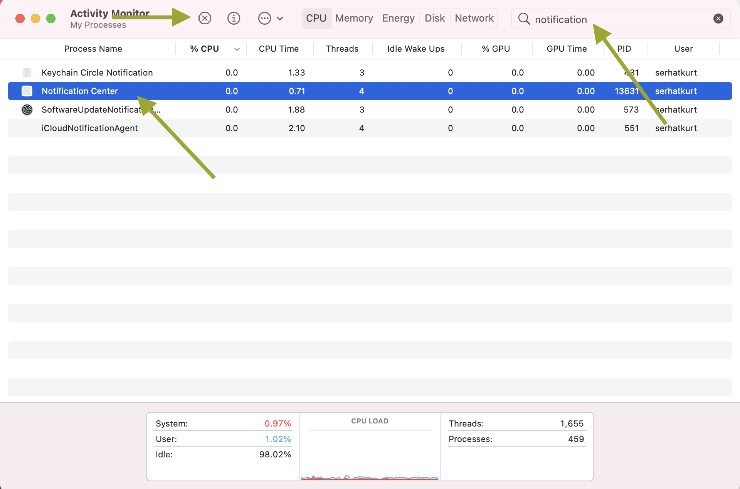Click the ellipsis More options toolbar icon
This screenshot has width=740, height=489.
pos(264,18)
